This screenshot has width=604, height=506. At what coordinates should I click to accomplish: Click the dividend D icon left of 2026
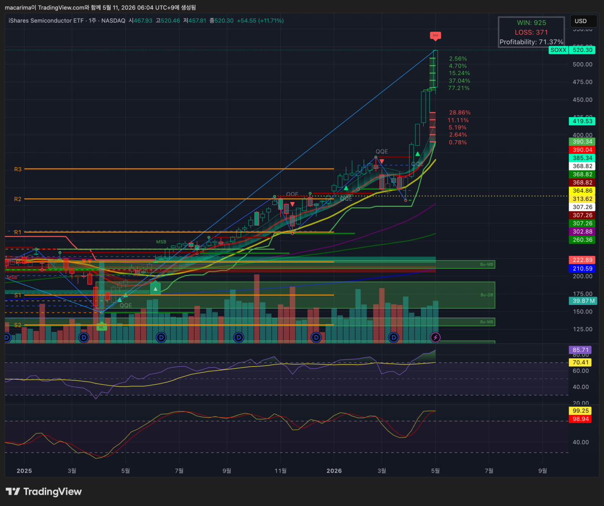[x=316, y=337]
